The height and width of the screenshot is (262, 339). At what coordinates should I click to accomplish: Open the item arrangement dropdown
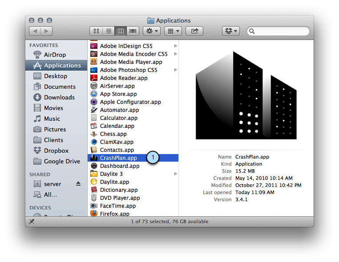coord(173,31)
